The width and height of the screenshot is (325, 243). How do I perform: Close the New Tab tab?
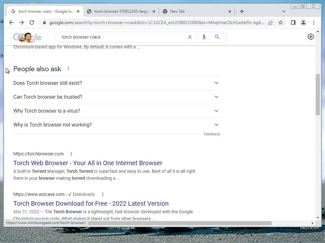230,11
